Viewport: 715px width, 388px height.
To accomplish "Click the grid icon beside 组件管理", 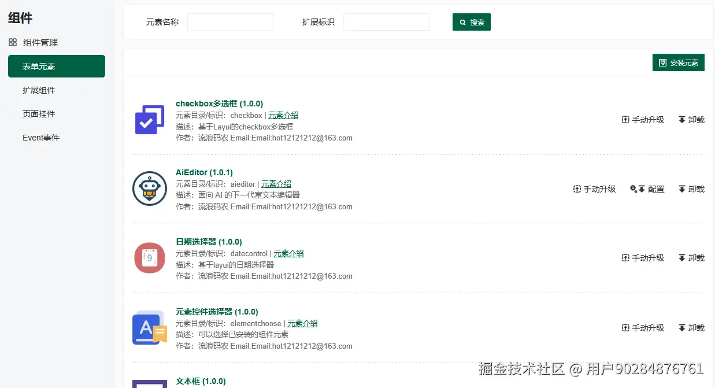I will (x=12, y=42).
